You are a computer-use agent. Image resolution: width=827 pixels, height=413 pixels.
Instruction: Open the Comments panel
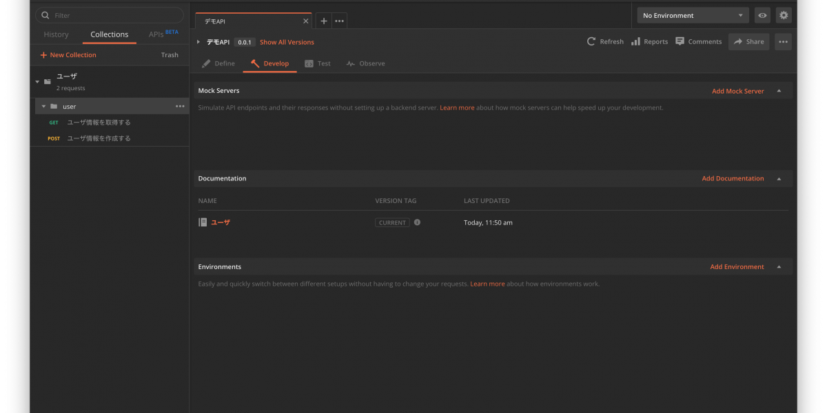(698, 41)
